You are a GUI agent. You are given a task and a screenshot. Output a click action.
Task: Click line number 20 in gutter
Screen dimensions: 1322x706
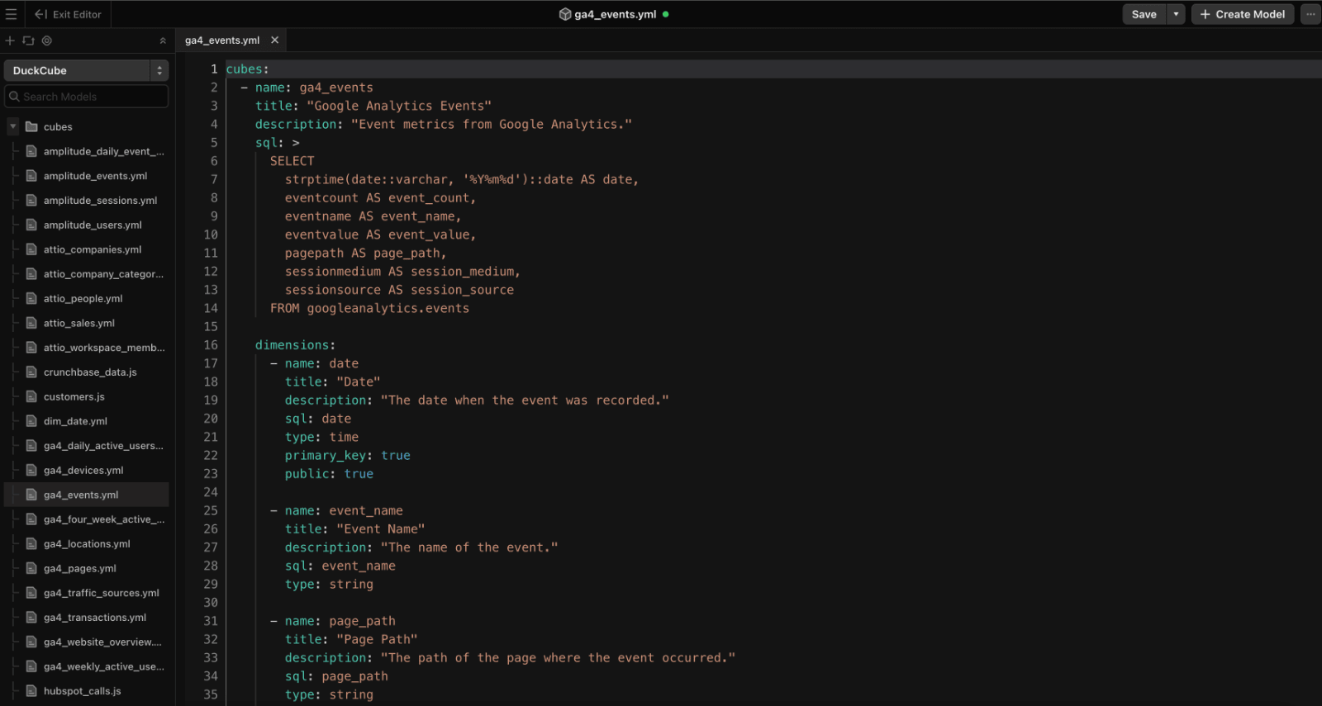pyautogui.click(x=211, y=419)
